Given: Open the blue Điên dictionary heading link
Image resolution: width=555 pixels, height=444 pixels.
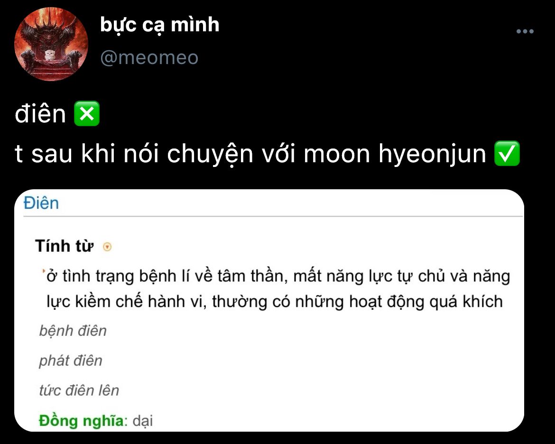Looking at the screenshot, I should pyautogui.click(x=41, y=203).
